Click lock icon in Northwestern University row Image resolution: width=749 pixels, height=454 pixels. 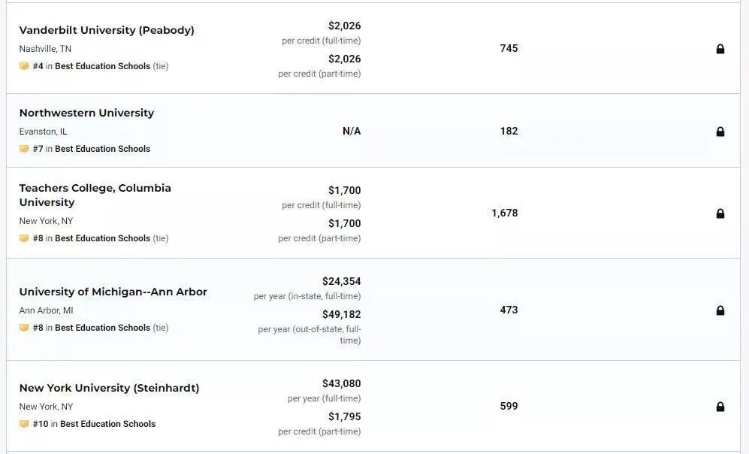720,132
